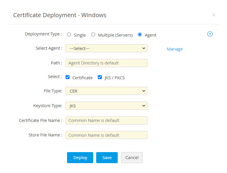
Task: Close the Certificate Deployment dialog
Action: coord(214,15)
